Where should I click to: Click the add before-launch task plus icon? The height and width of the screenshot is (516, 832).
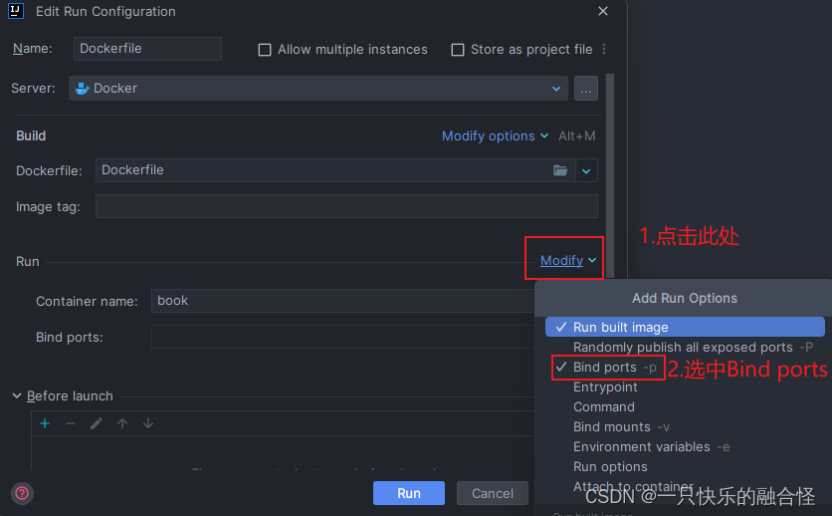click(45, 423)
